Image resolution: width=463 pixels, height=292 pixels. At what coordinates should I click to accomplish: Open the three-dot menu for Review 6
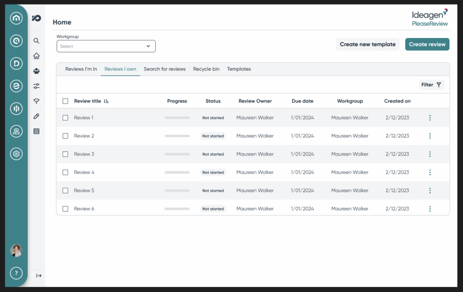tap(430, 209)
